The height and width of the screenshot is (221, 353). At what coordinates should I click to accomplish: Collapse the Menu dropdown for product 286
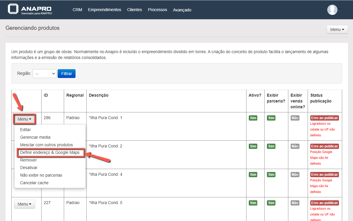24,119
